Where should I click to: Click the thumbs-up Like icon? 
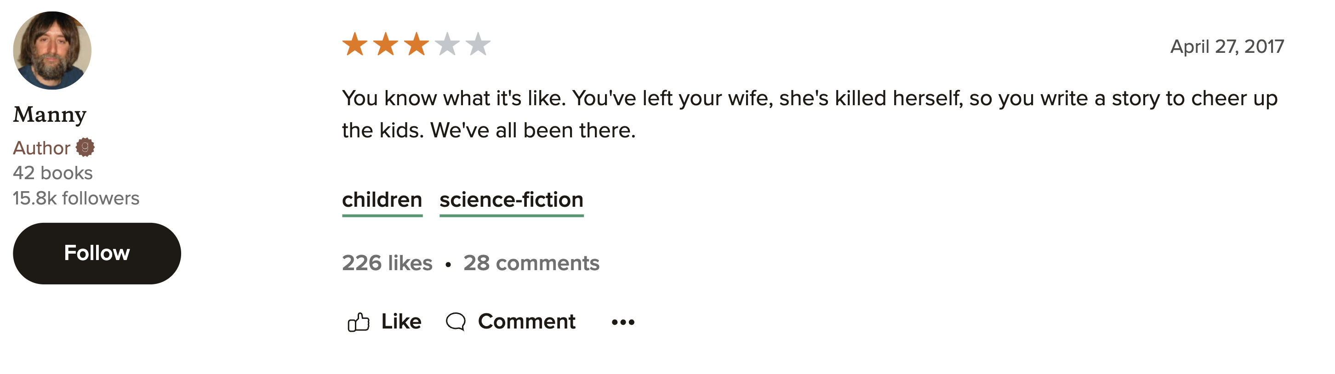click(x=358, y=322)
